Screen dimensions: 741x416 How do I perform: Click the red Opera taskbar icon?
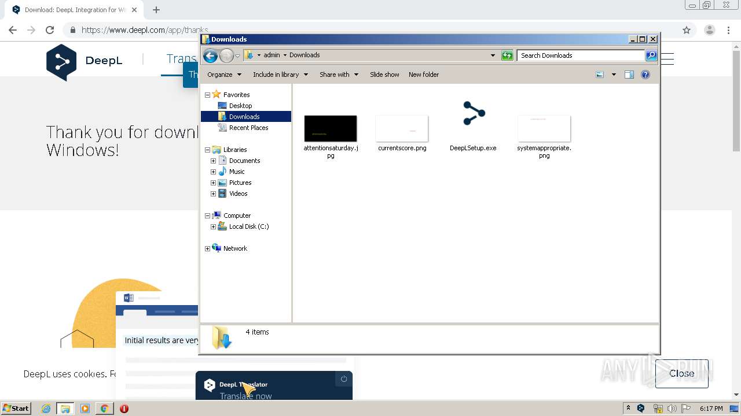(124, 408)
